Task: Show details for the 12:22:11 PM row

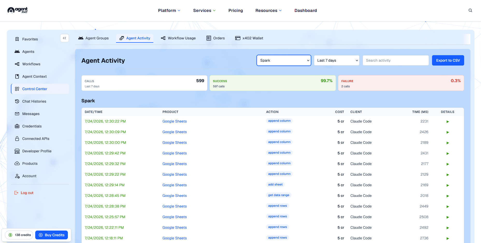Action: (x=448, y=228)
